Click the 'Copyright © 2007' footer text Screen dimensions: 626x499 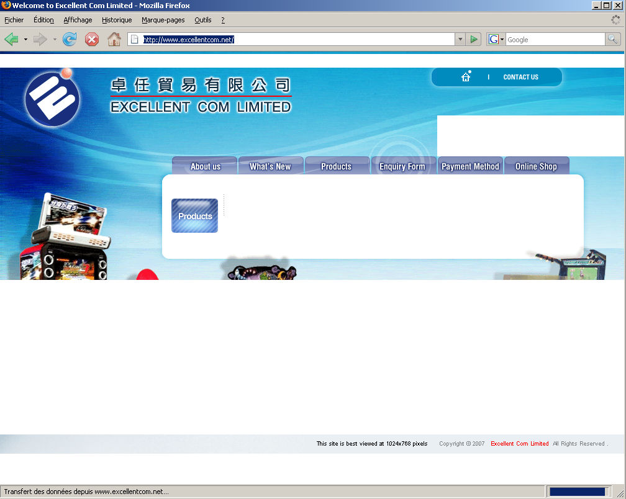pyautogui.click(x=462, y=444)
